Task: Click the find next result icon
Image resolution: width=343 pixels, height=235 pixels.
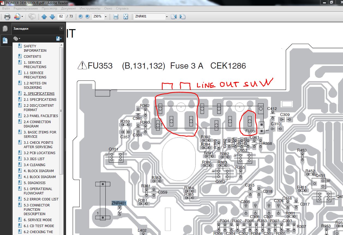Action: click(182, 17)
